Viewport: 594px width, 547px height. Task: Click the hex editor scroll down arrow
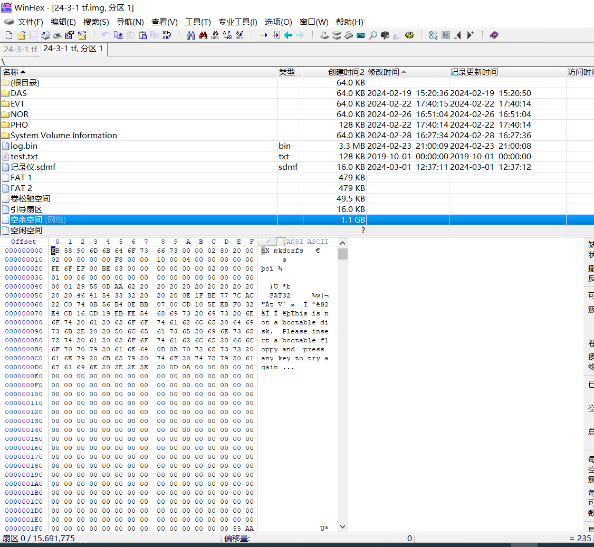(342, 526)
